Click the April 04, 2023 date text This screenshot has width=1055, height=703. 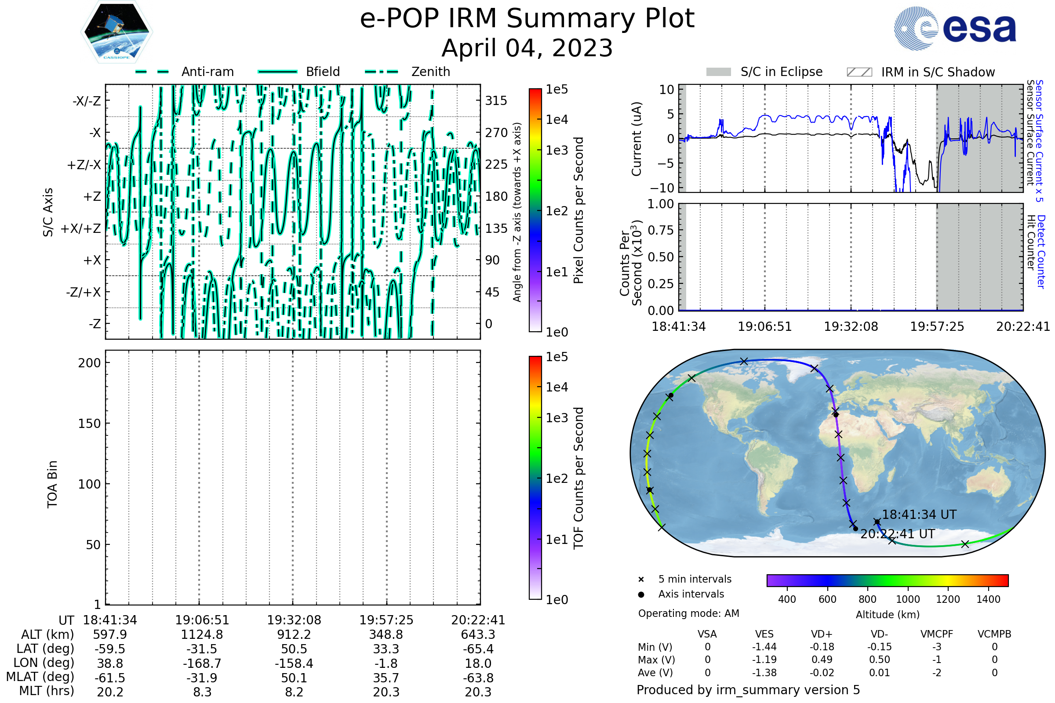coord(527,48)
